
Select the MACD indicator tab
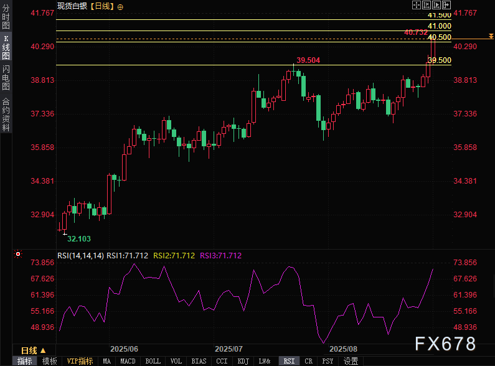tap(128, 361)
